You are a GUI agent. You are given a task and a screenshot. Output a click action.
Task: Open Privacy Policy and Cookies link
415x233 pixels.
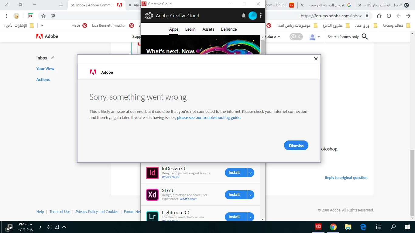[x=97, y=212]
